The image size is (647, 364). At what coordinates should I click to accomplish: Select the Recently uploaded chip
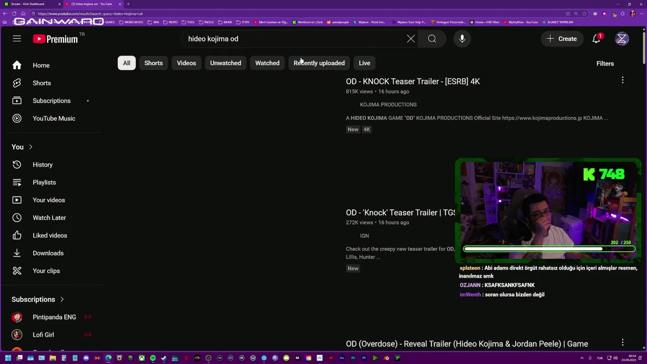tap(319, 63)
